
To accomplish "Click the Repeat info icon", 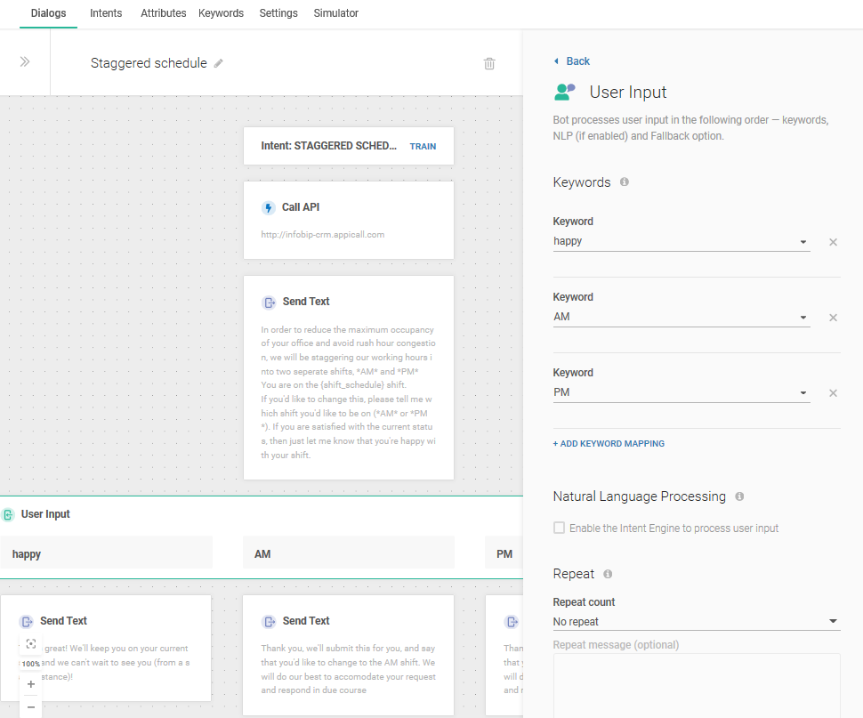I will [608, 574].
